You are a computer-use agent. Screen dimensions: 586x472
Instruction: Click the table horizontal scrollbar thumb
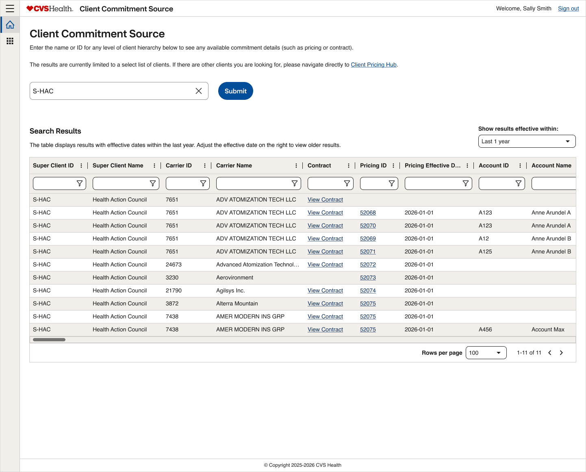[49, 340]
